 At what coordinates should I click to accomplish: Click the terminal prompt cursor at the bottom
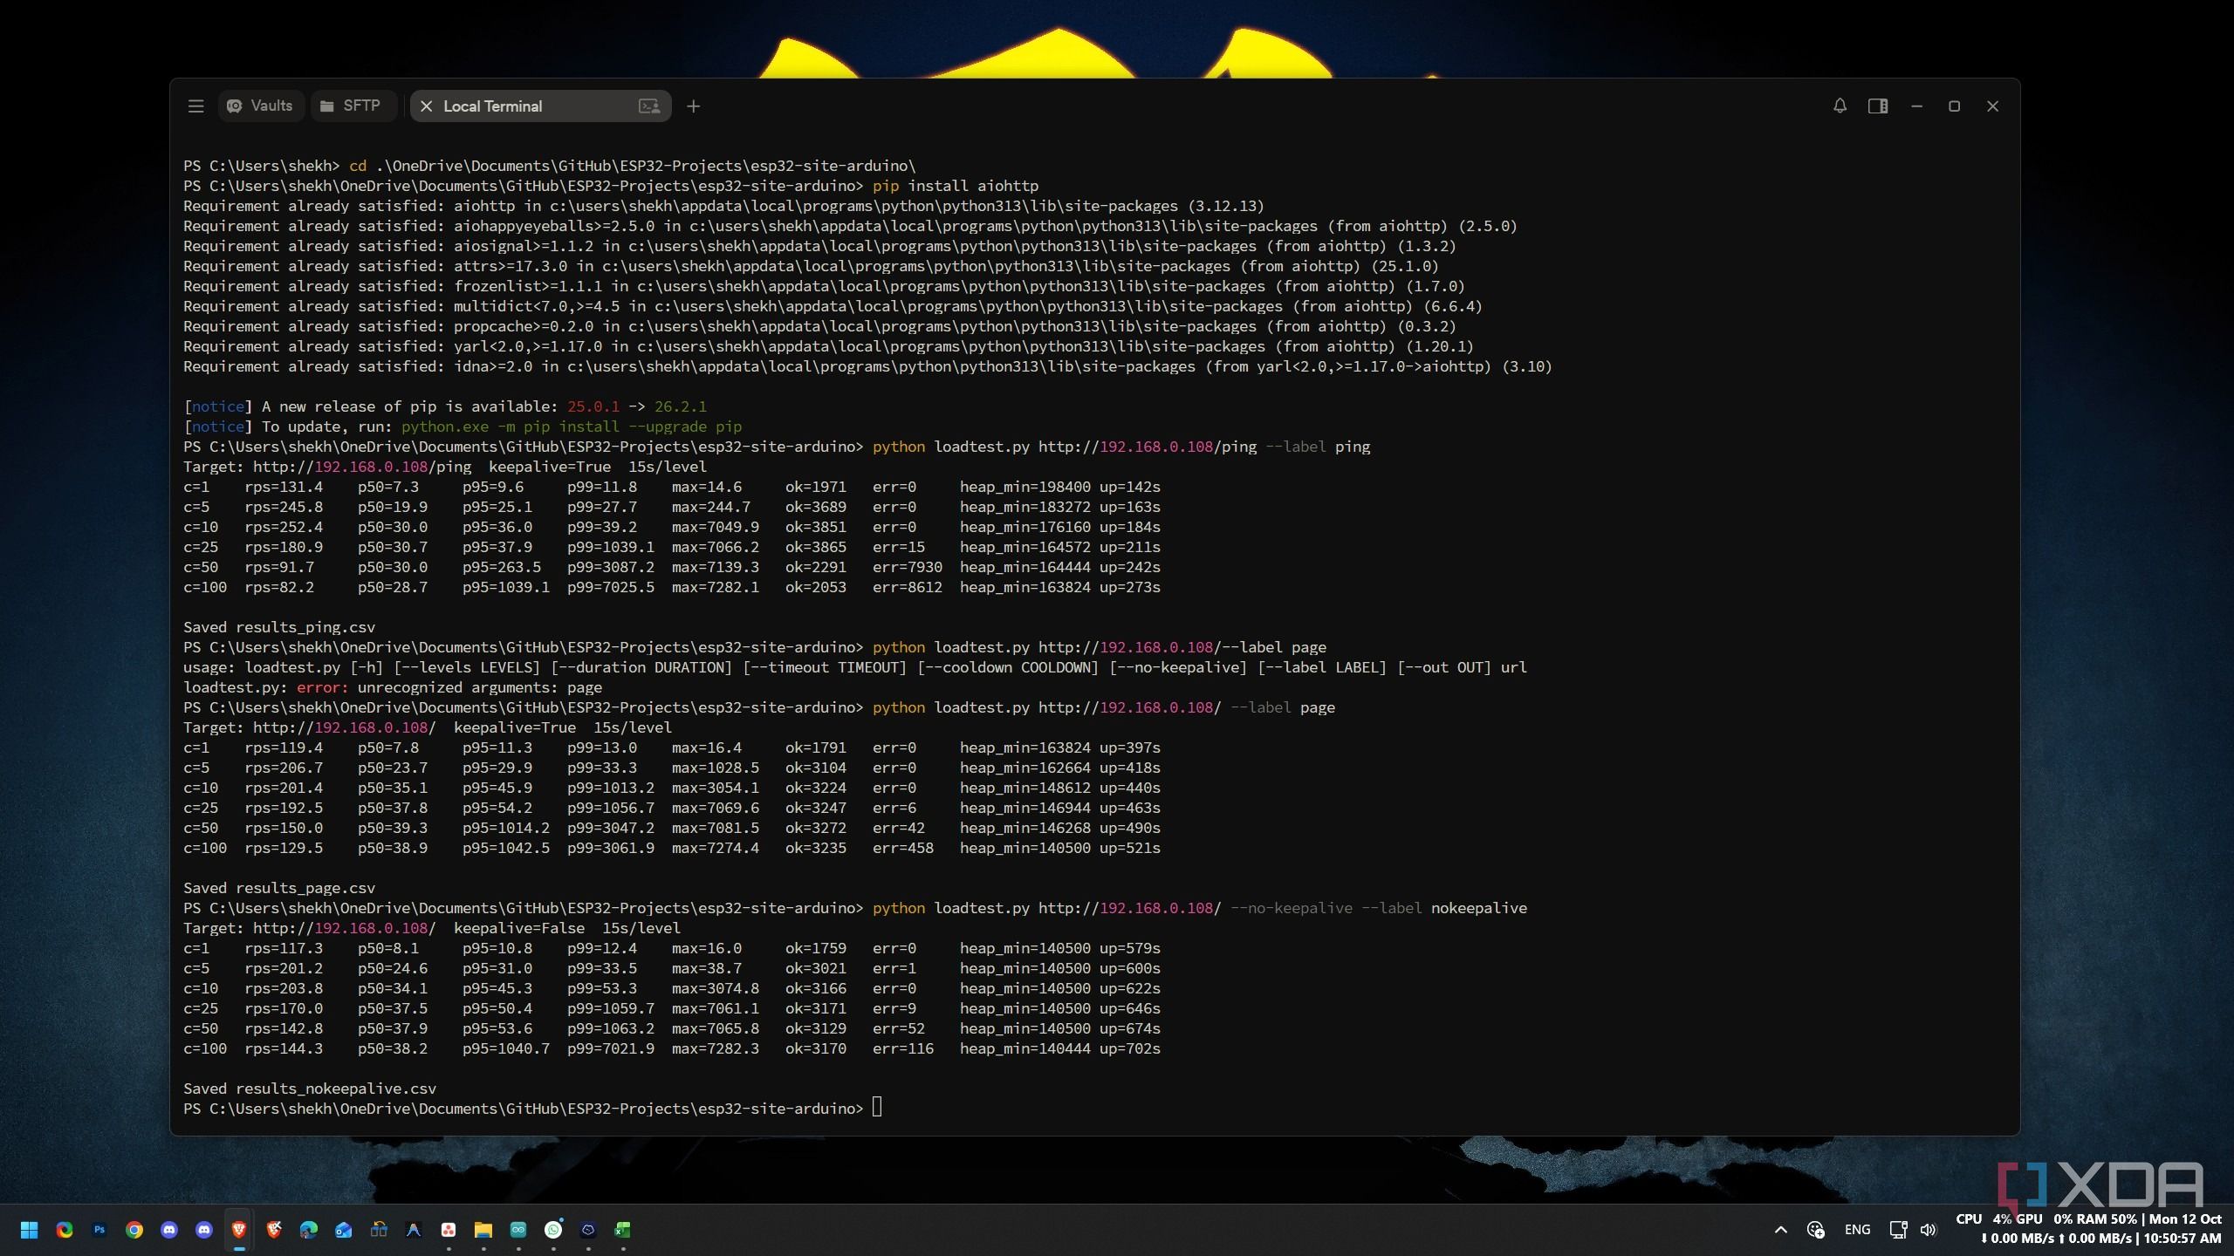(877, 1108)
